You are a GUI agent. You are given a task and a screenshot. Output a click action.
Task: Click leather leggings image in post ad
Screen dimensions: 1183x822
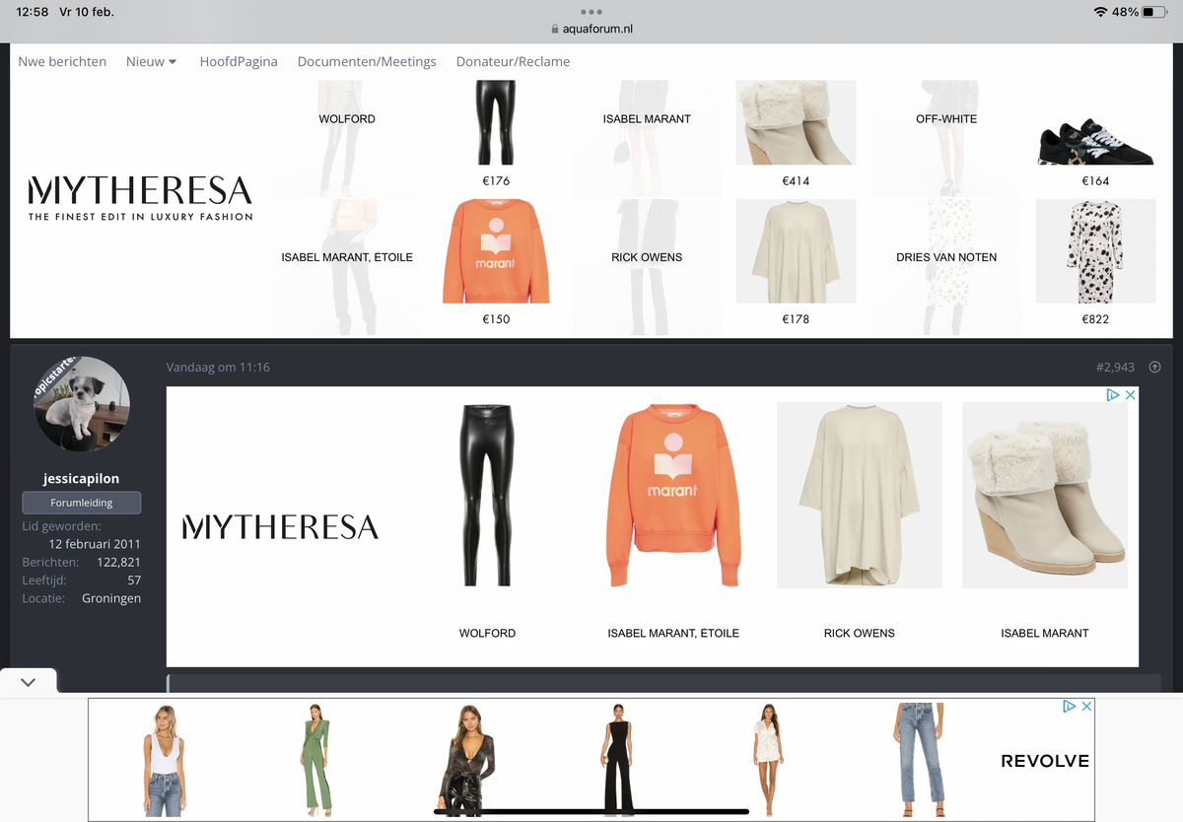click(x=487, y=495)
